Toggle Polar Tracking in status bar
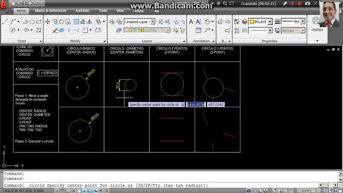Viewport: 343px width, 193px height. [73, 191]
